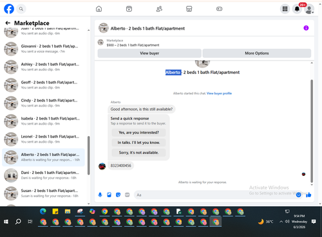Click the Facebook logo
The width and height of the screenshot is (322, 237).
click(9, 9)
